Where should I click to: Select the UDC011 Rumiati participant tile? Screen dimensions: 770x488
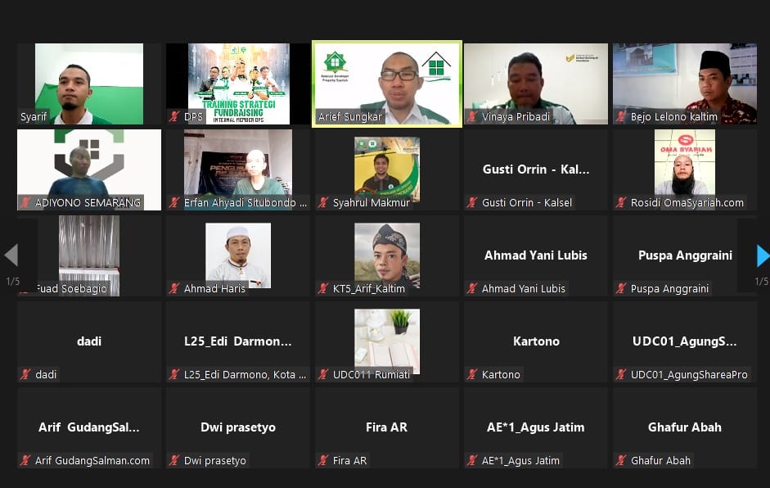coord(387,342)
